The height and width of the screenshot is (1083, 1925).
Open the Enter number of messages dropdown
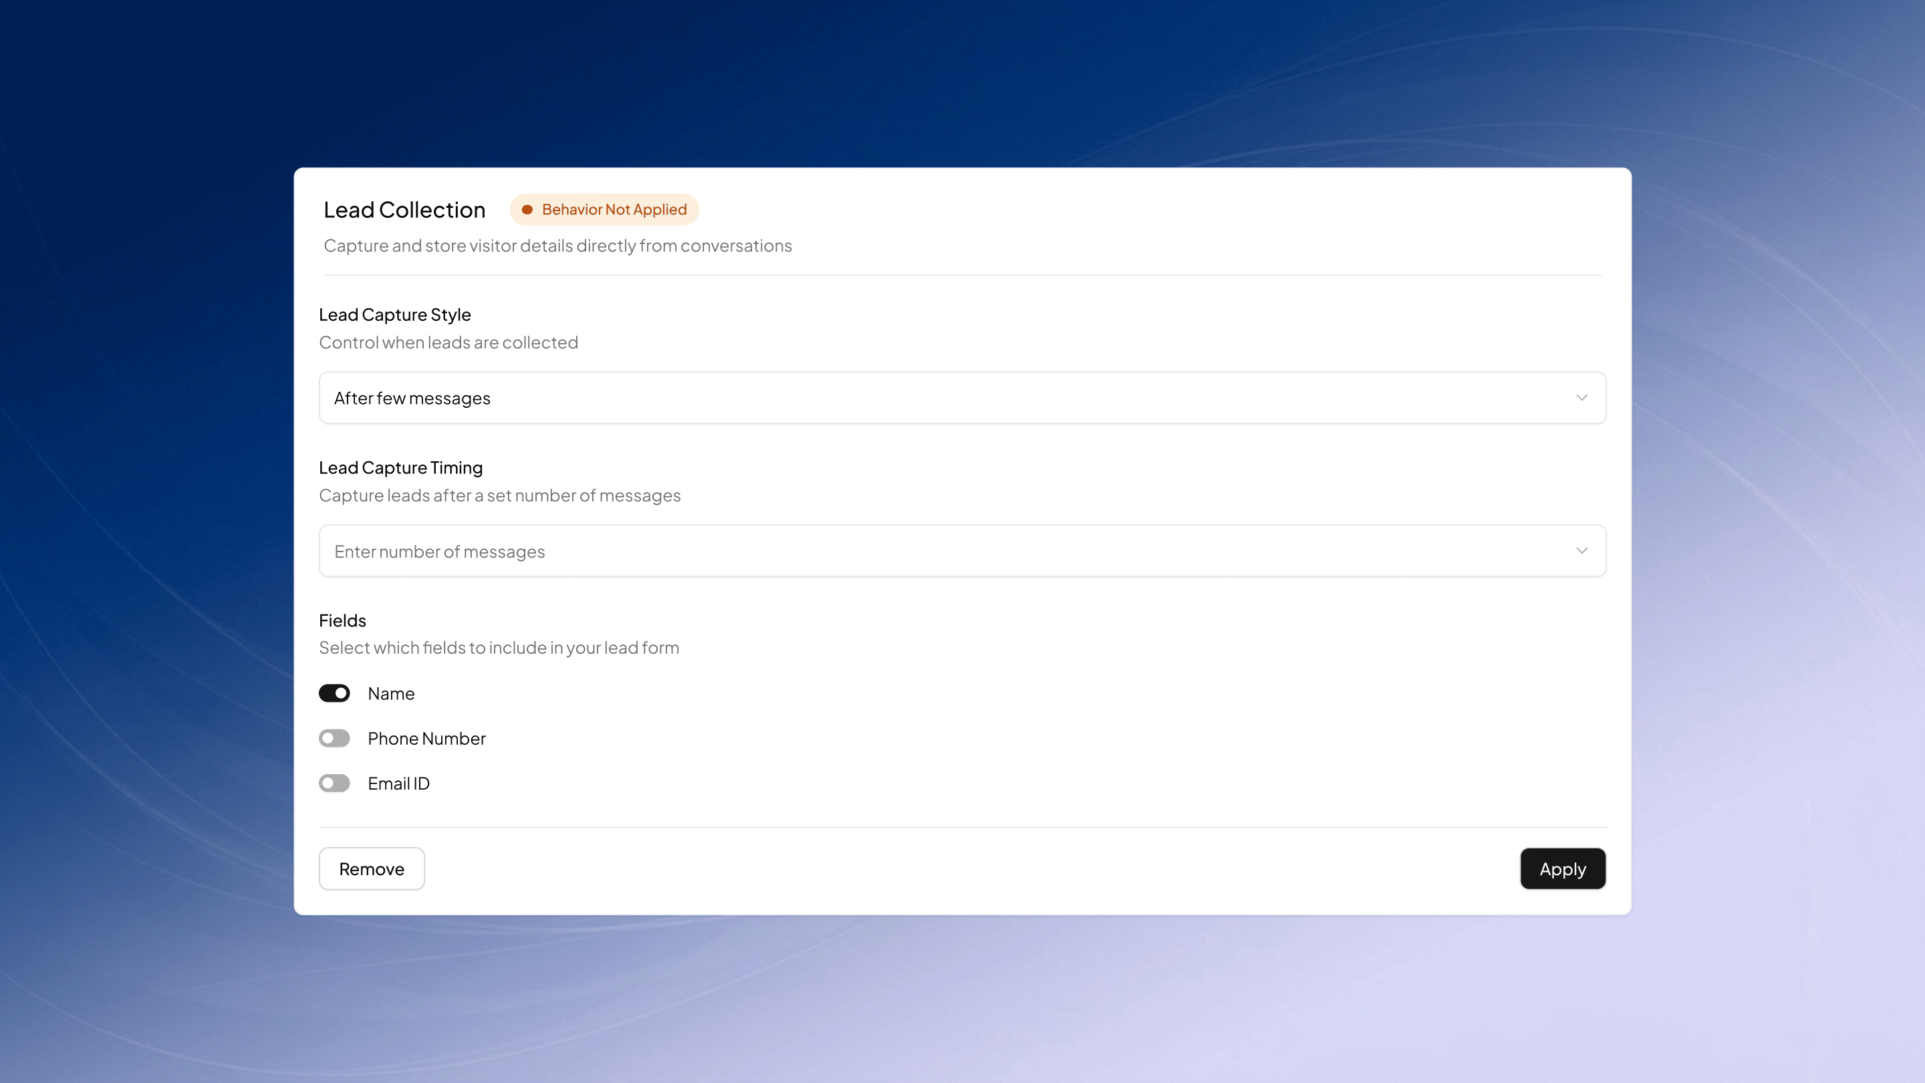pos(962,551)
